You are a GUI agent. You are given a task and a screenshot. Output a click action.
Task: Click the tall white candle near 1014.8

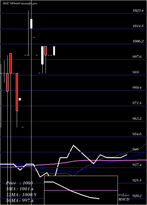point(31,24)
